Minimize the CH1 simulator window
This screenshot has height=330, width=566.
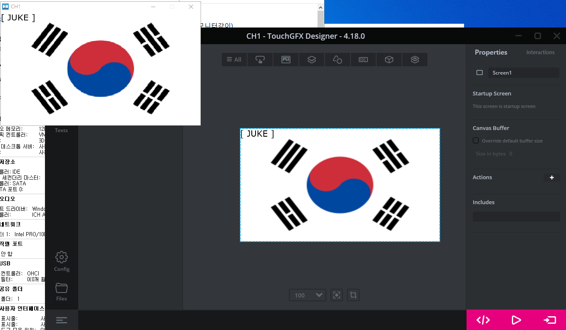point(153,7)
